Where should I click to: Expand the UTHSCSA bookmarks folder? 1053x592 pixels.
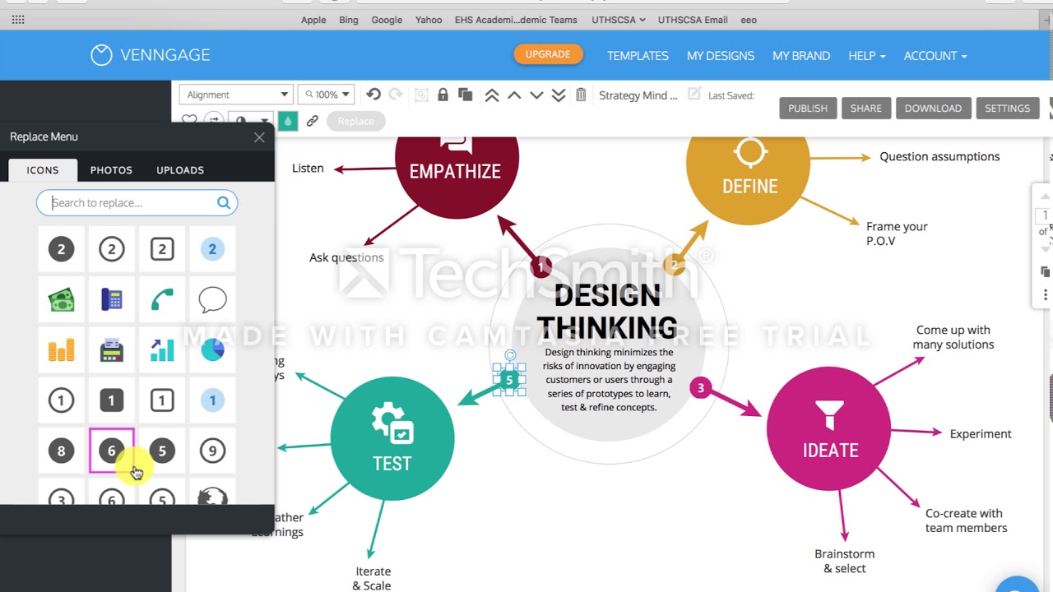(618, 20)
